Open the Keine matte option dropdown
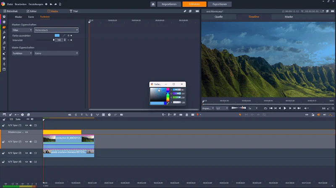Image resolution: width=336 pixels, height=188 pixels. pyautogui.click(x=56, y=53)
